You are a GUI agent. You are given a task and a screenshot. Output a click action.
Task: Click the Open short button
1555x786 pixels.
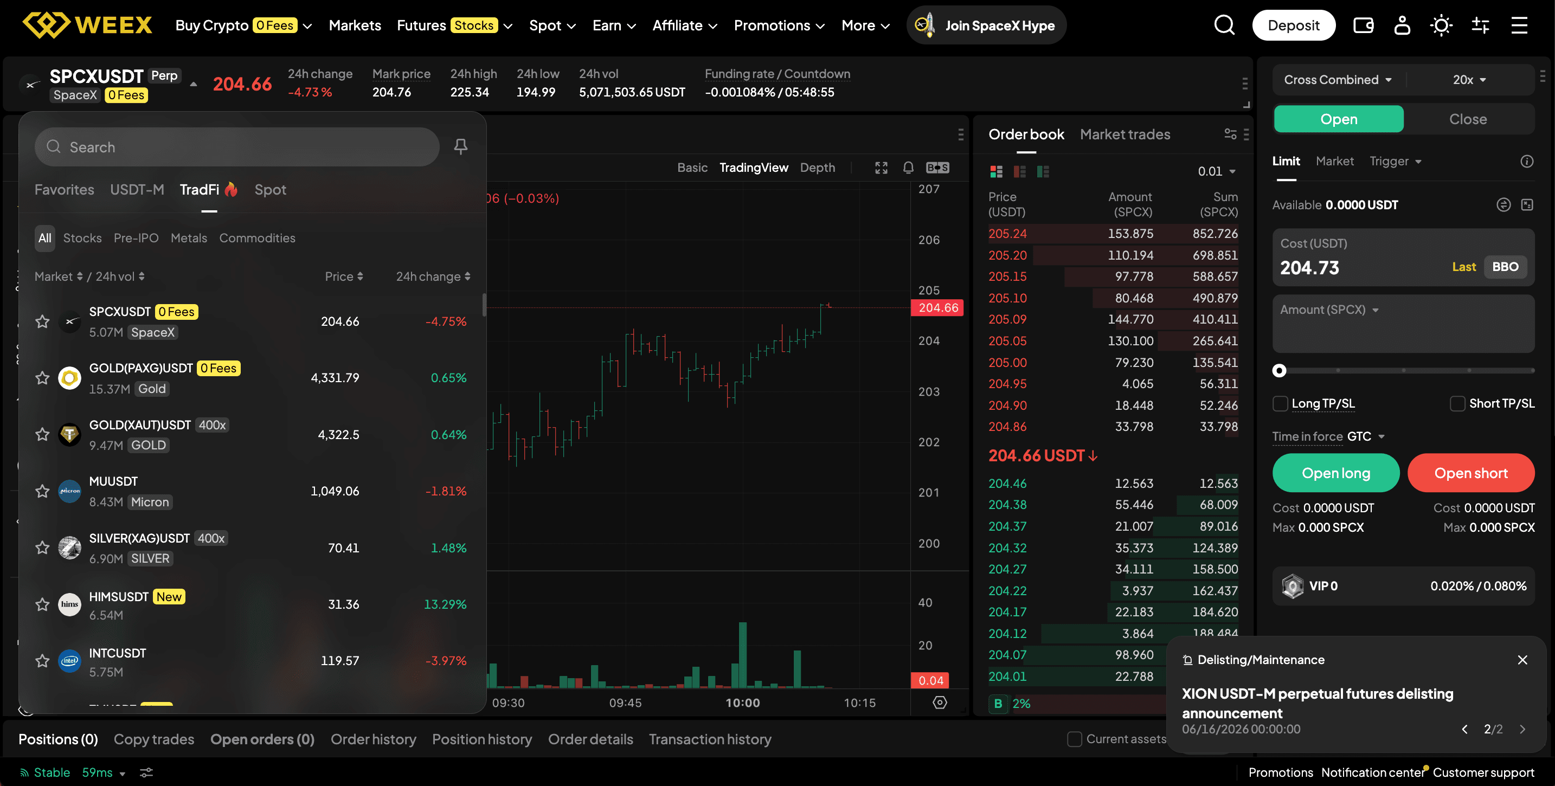coord(1470,473)
